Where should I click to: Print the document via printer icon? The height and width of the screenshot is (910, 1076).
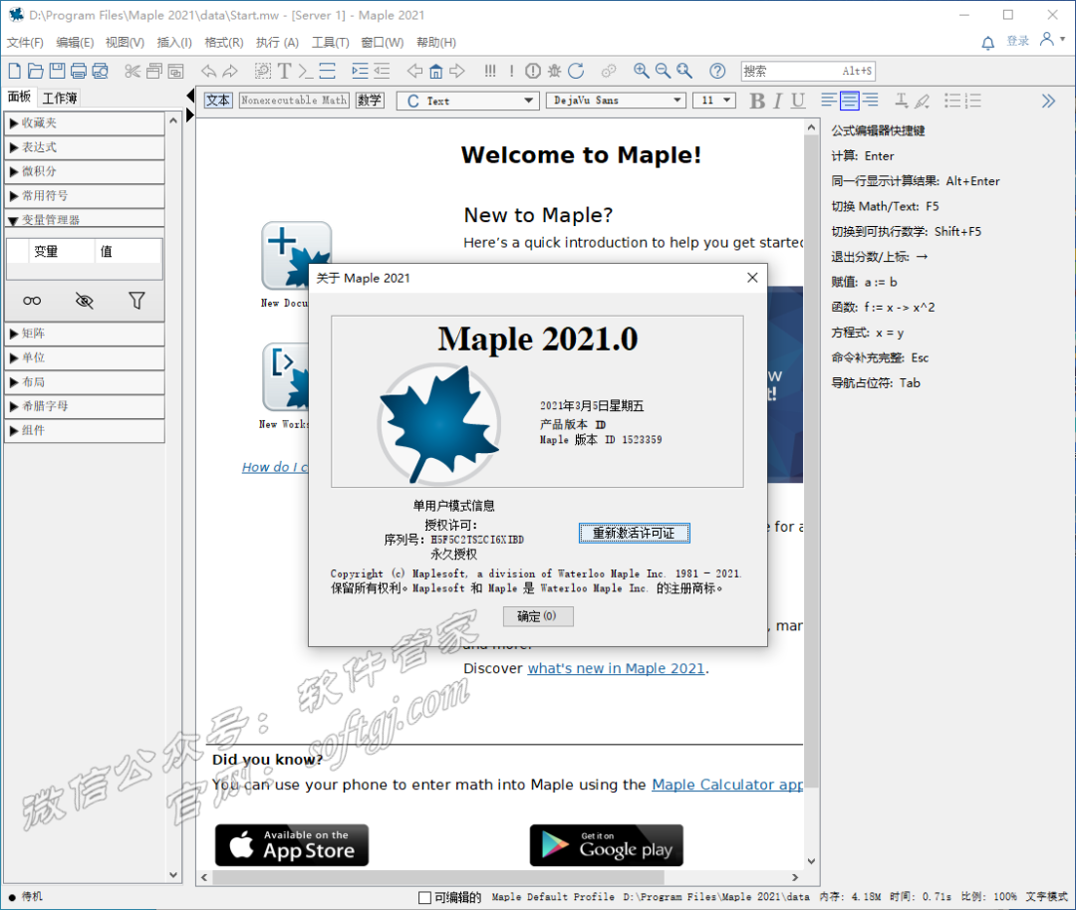(x=79, y=71)
